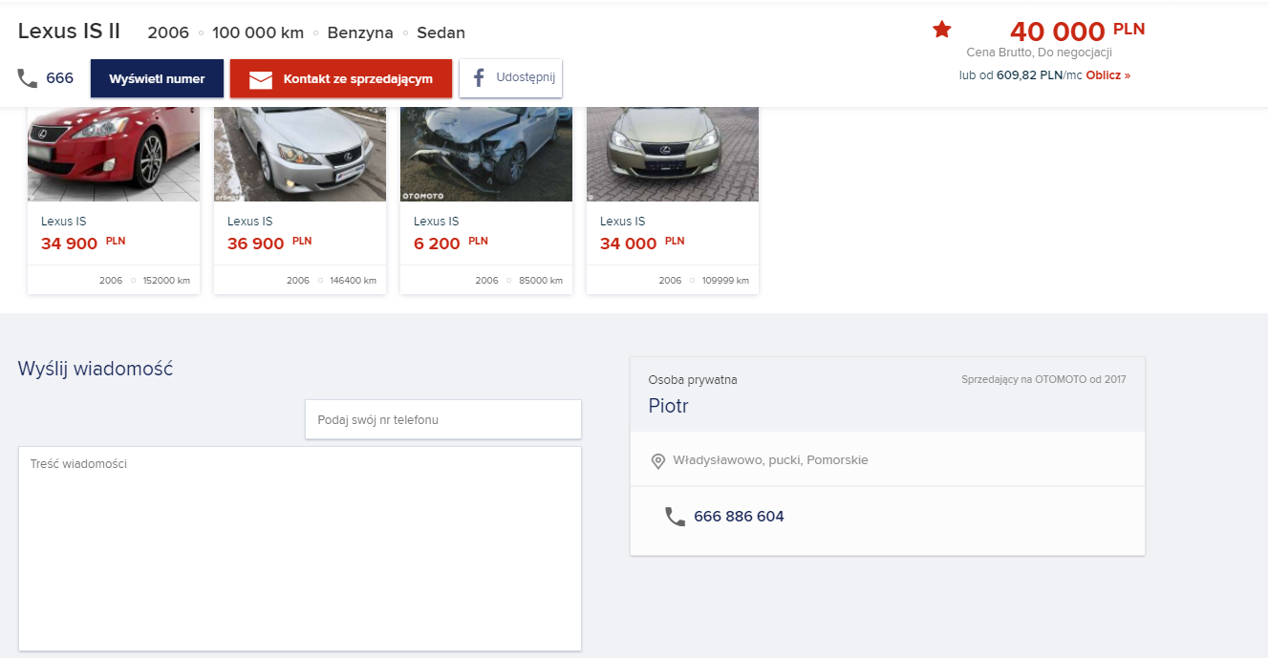Click the red star favorite icon
This screenshot has height=658, width=1268.
click(x=942, y=30)
